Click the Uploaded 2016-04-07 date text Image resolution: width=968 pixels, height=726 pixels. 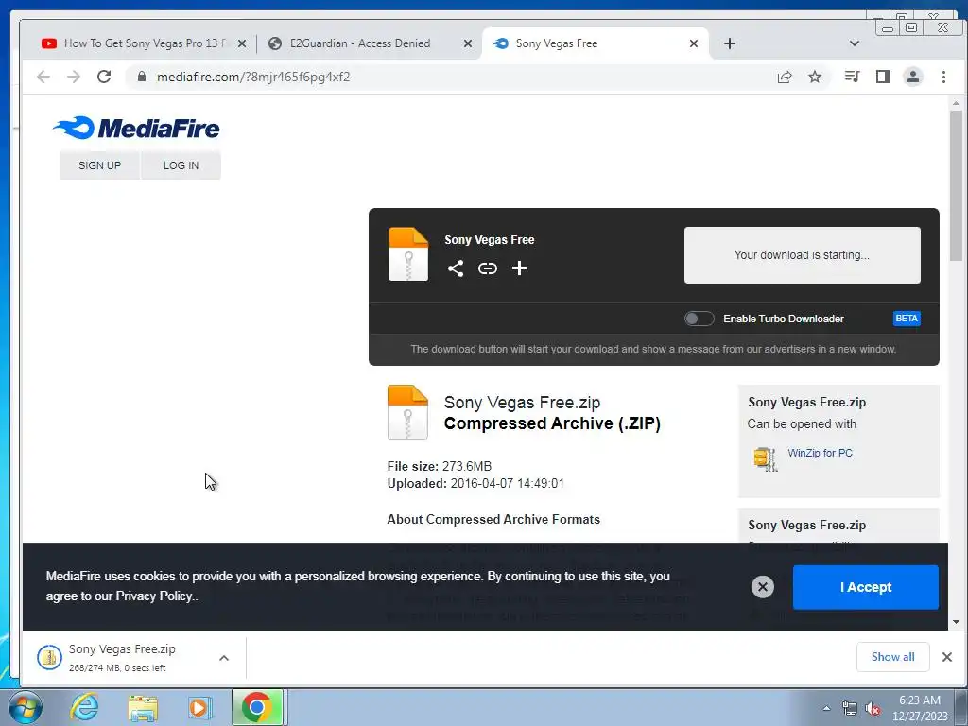475,483
